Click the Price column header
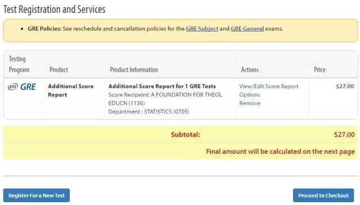360x205 pixels. tap(319, 70)
